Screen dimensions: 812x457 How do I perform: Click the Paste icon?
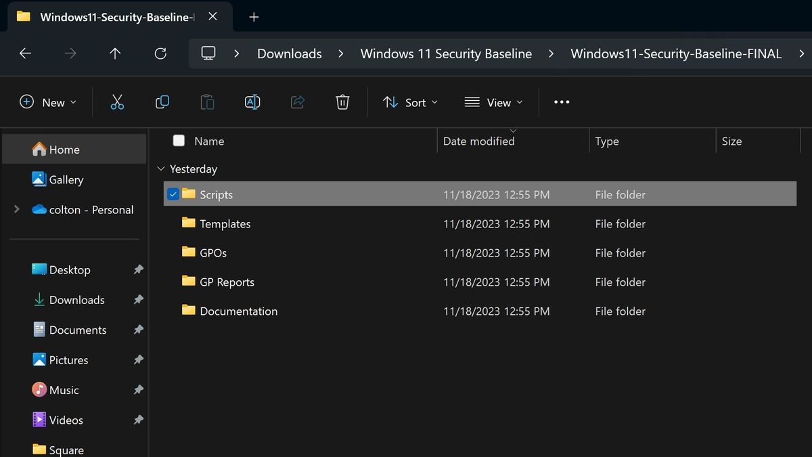tap(207, 102)
